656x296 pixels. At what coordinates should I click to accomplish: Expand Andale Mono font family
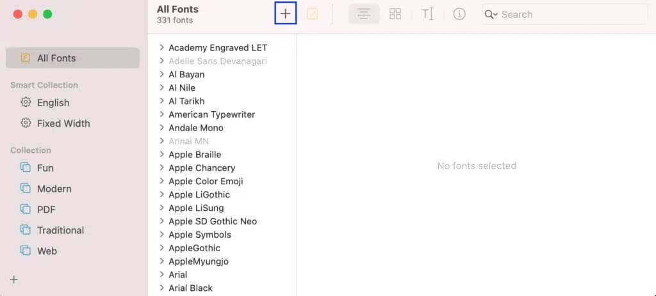162,128
